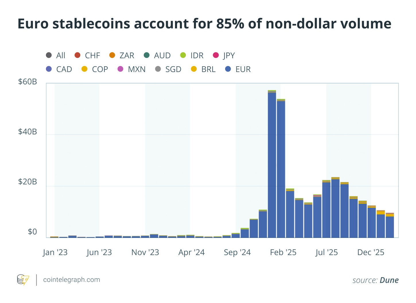Toggle MXN series in the legend

120,69
